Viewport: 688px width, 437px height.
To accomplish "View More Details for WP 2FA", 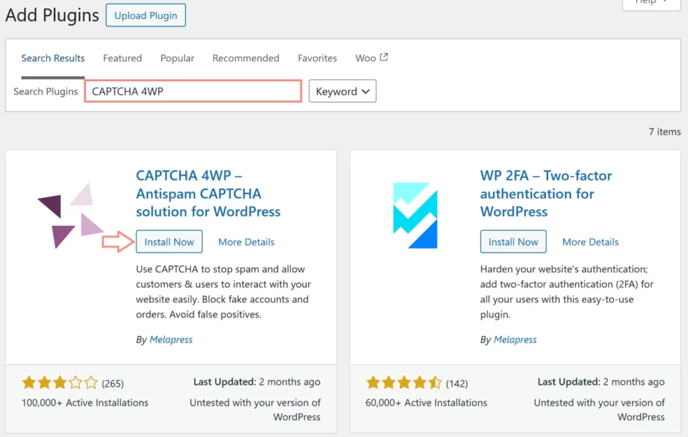I will point(590,242).
